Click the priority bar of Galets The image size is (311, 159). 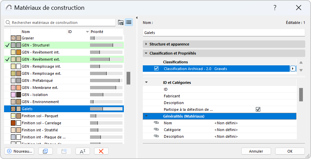106,109
